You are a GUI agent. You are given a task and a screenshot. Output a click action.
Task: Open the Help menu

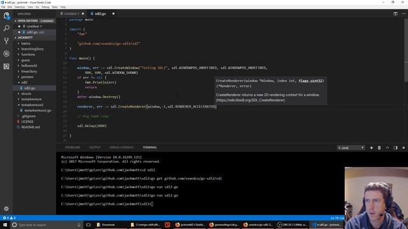click(63, 7)
